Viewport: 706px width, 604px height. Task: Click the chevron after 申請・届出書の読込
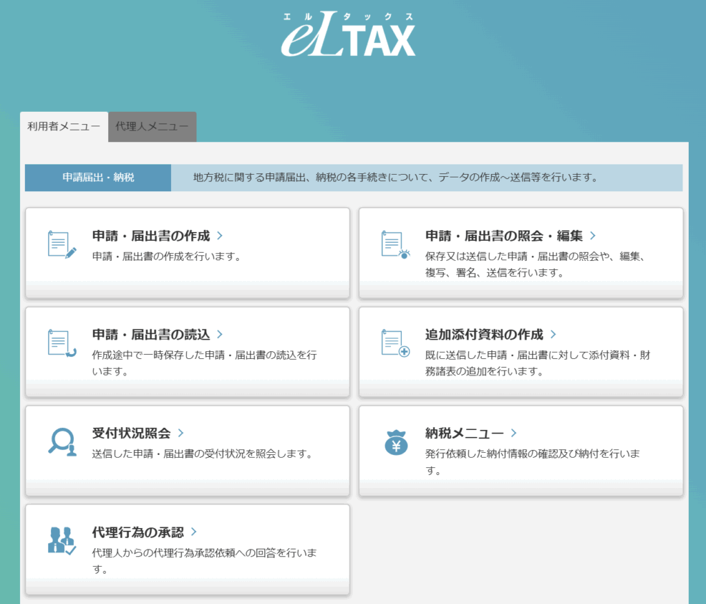[x=220, y=334]
